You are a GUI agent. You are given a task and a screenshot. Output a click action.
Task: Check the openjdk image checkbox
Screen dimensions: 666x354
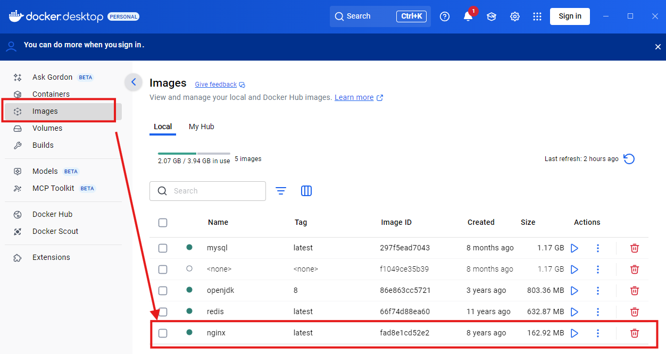pyautogui.click(x=163, y=291)
